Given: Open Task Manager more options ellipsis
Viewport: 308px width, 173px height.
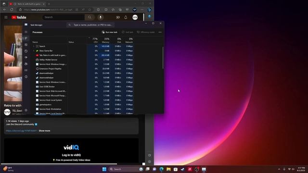Looking at the screenshot, I should click(x=160, y=32).
